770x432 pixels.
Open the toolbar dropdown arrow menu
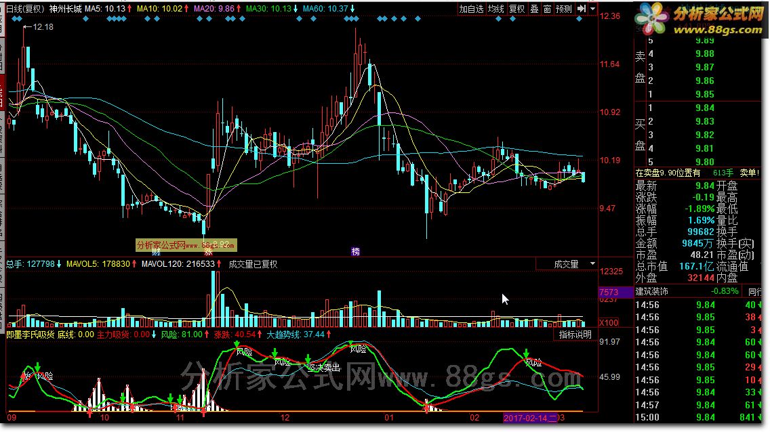[592, 9]
